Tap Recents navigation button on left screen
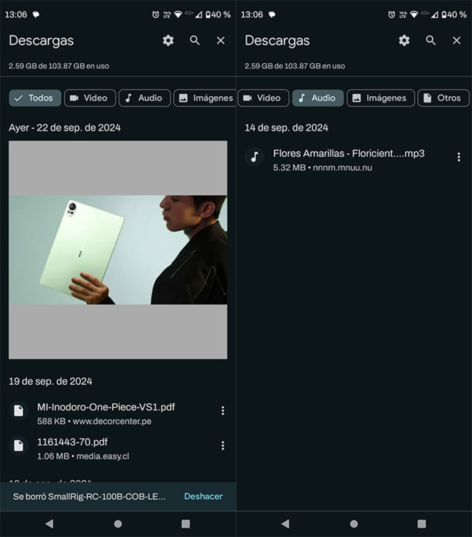Viewport: 472px width, 537px height. 186,524
